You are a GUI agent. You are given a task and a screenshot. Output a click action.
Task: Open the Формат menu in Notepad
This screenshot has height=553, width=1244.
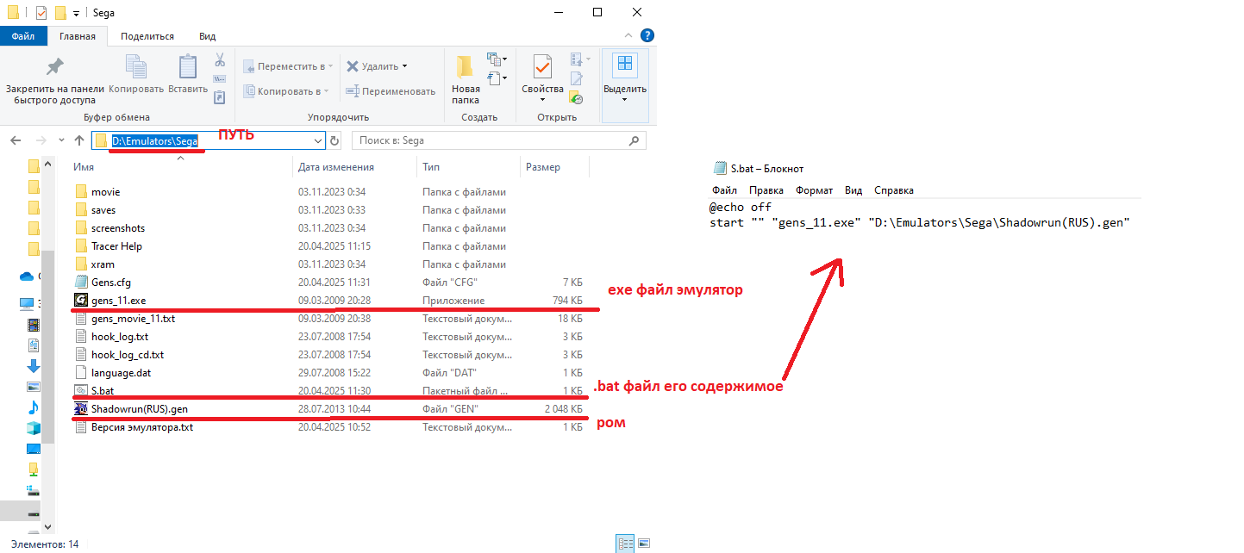coord(814,190)
